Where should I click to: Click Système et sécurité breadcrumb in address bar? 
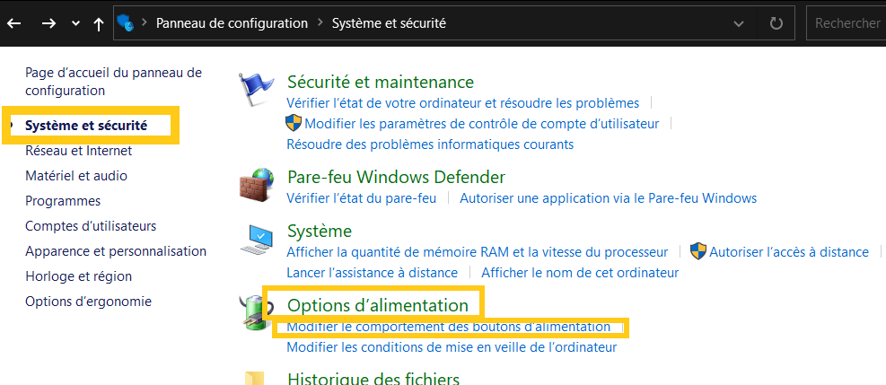tap(389, 23)
